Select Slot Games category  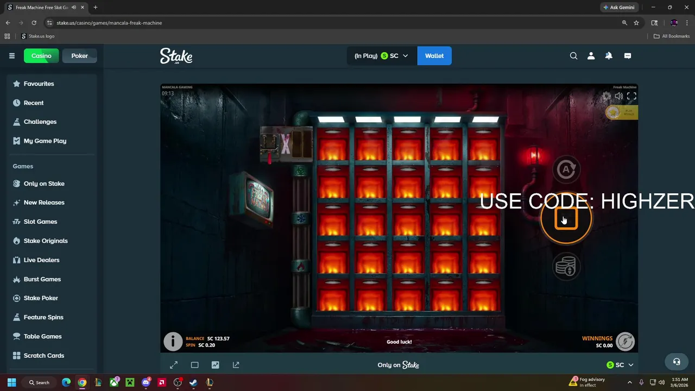(52, 222)
